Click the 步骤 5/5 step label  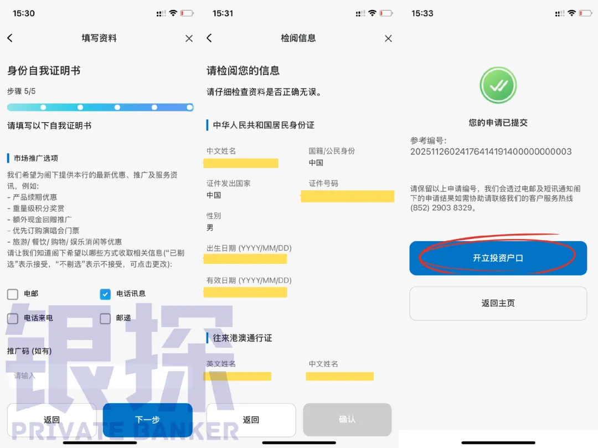22,91
